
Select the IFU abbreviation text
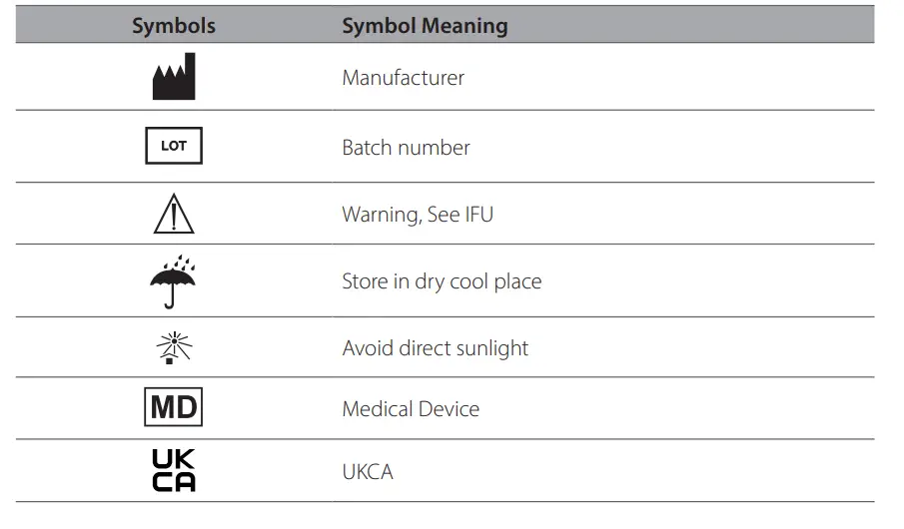(478, 215)
